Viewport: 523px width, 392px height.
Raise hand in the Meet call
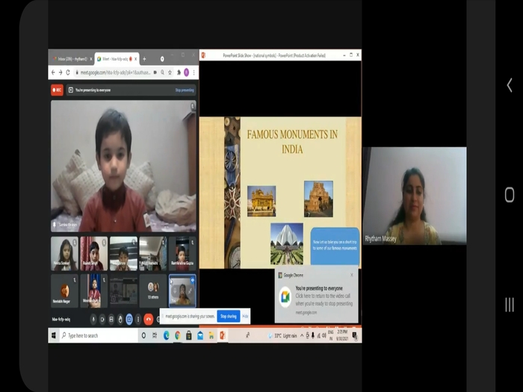click(x=120, y=320)
